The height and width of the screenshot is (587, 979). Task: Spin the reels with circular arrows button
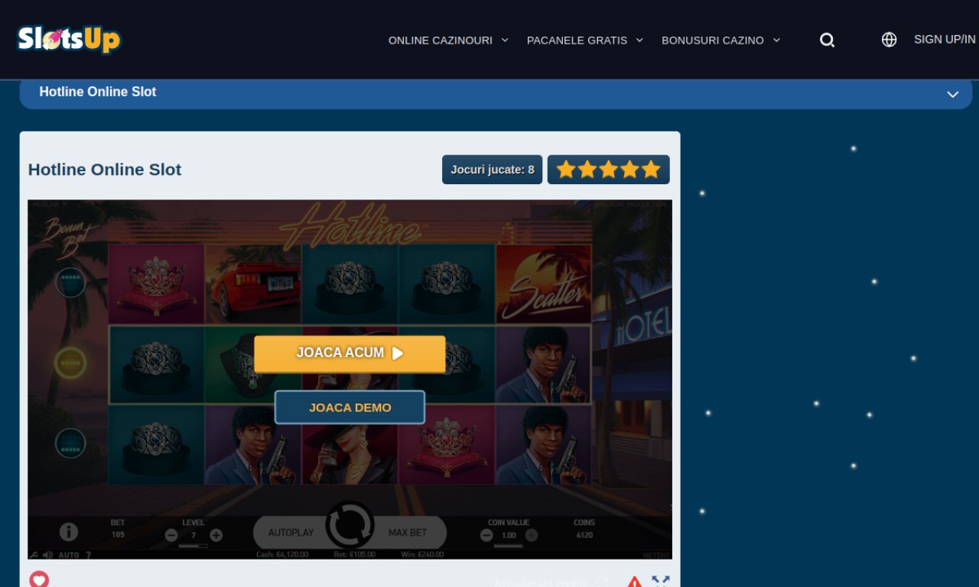(350, 525)
